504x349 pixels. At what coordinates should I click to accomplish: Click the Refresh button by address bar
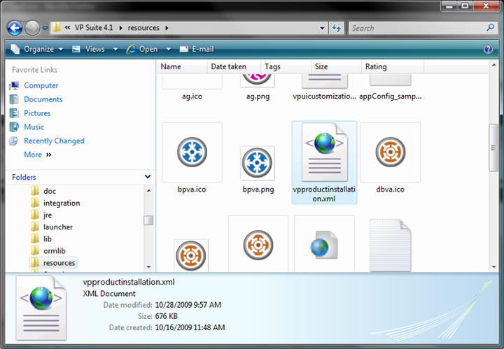[x=337, y=28]
